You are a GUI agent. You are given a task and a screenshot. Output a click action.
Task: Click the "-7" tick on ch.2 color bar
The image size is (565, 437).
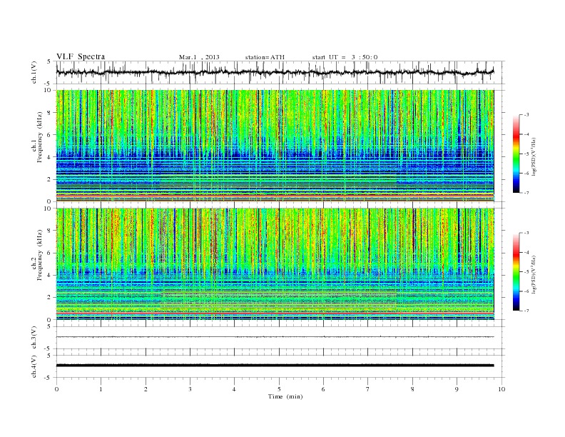click(526, 311)
